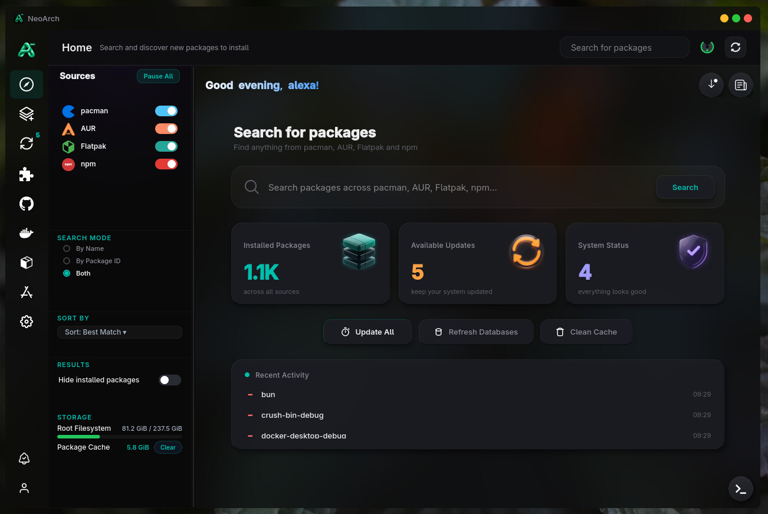Image resolution: width=768 pixels, height=514 pixels.
Task: Open the installed packages layers icon
Action: click(x=26, y=113)
